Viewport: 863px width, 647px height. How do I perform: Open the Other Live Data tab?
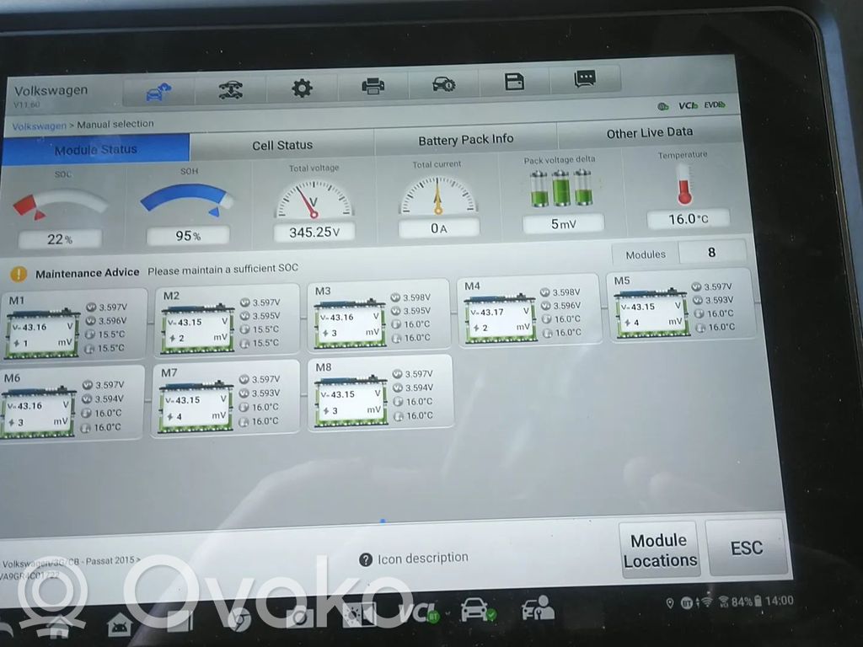pyautogui.click(x=650, y=132)
